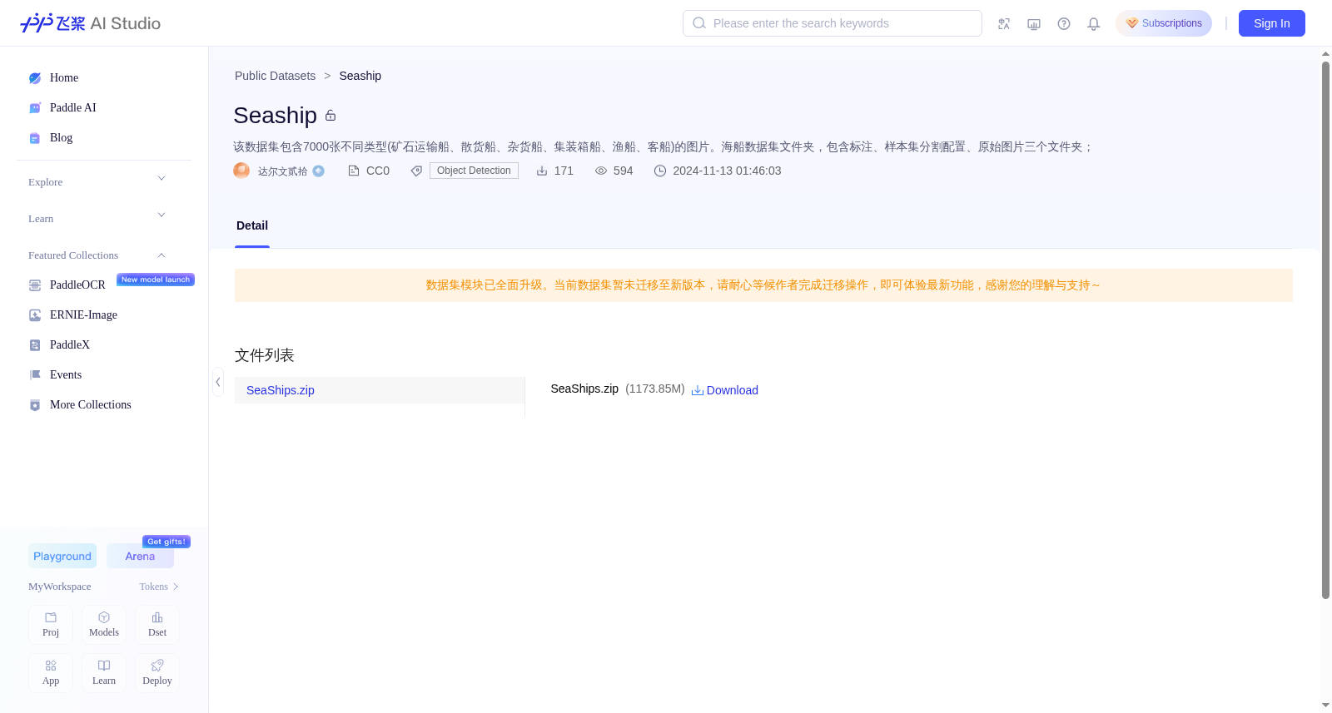Click the search magnifier icon
This screenshot has height=713, width=1332.
coord(699,23)
